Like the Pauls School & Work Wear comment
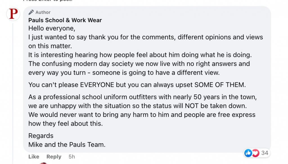Image resolution: width=288 pixels, height=164 pixels. tap(34, 156)
